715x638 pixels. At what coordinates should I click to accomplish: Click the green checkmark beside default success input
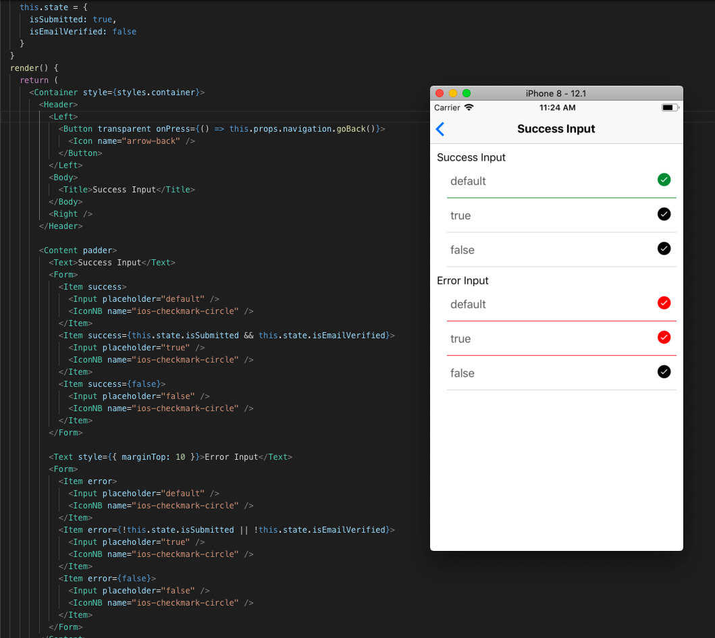pos(664,180)
